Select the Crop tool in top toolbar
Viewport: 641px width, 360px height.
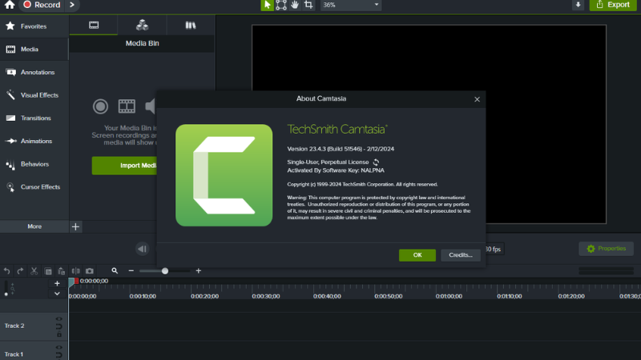point(308,5)
